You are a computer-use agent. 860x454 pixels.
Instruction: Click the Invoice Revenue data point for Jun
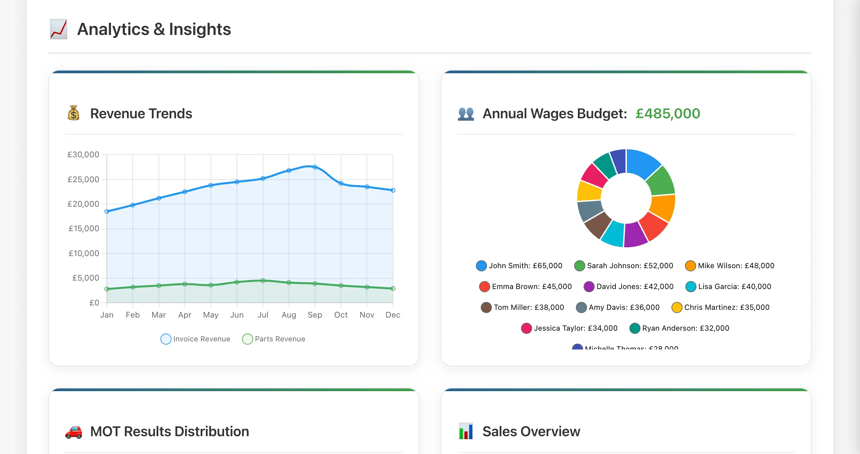click(237, 182)
